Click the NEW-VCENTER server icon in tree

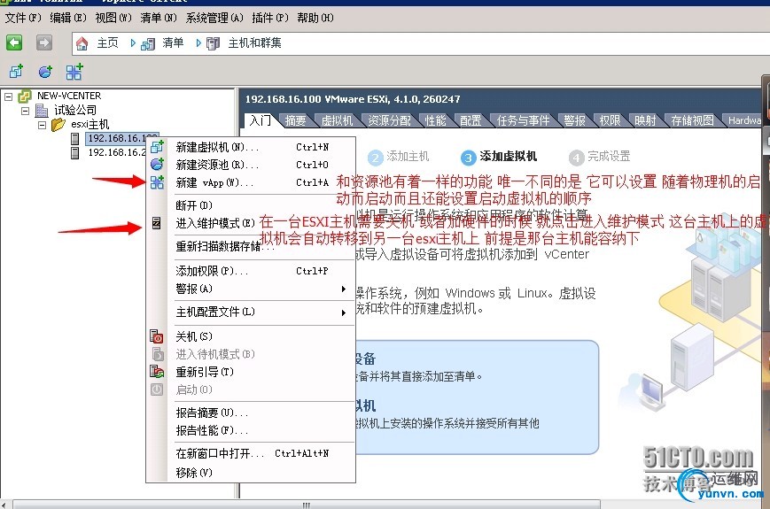click(x=25, y=96)
